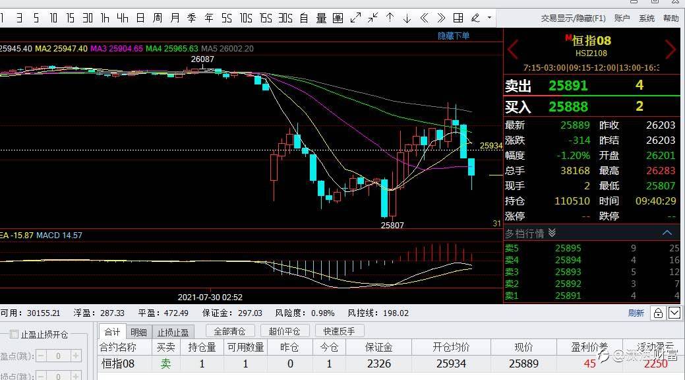Viewport: 685px width, 380px height.
Task: Click the shrink (zoom out) arrows icon
Action: [372, 18]
